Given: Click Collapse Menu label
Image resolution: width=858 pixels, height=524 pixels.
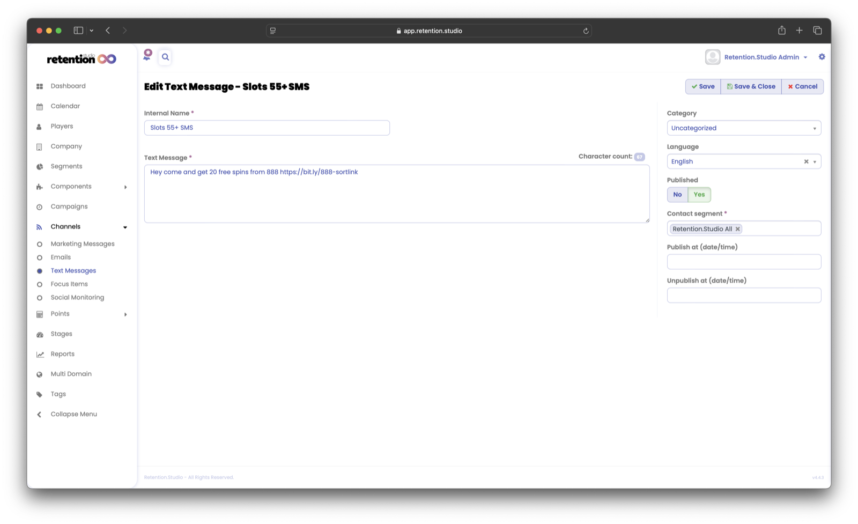Looking at the screenshot, I should pos(74,415).
